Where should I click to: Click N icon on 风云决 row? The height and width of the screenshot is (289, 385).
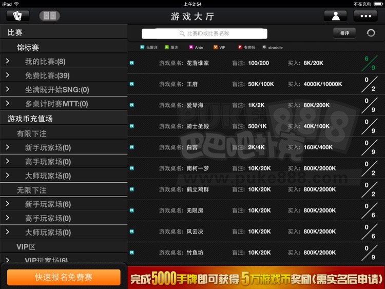click(x=132, y=232)
